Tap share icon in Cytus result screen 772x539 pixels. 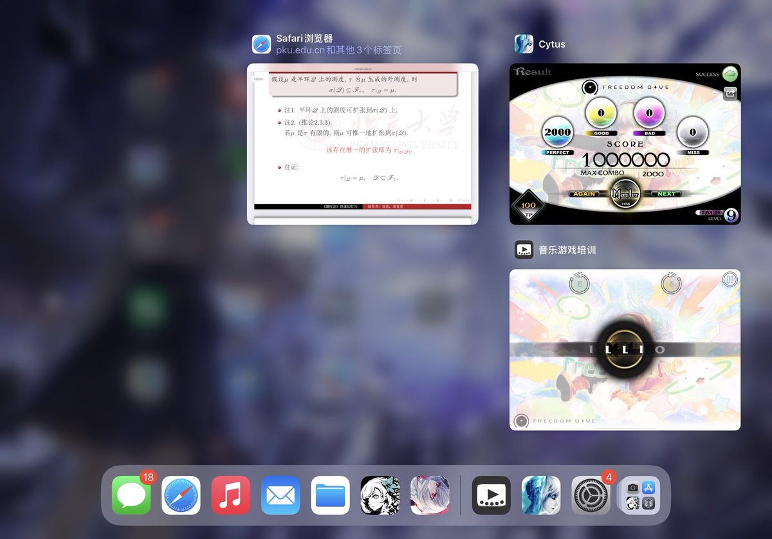tap(730, 93)
